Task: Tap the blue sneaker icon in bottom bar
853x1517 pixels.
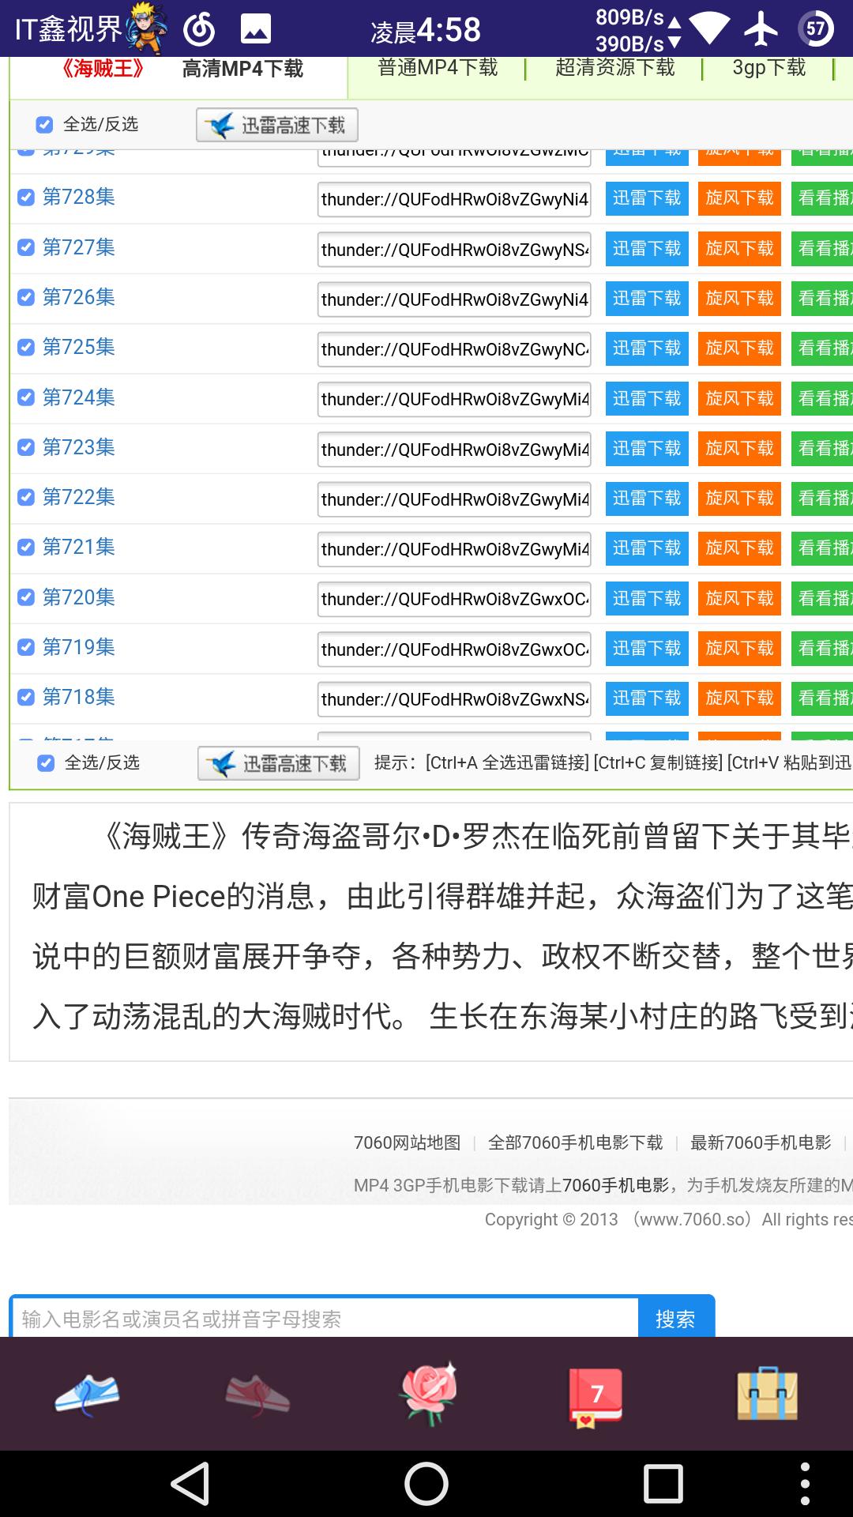Action: [x=87, y=1395]
